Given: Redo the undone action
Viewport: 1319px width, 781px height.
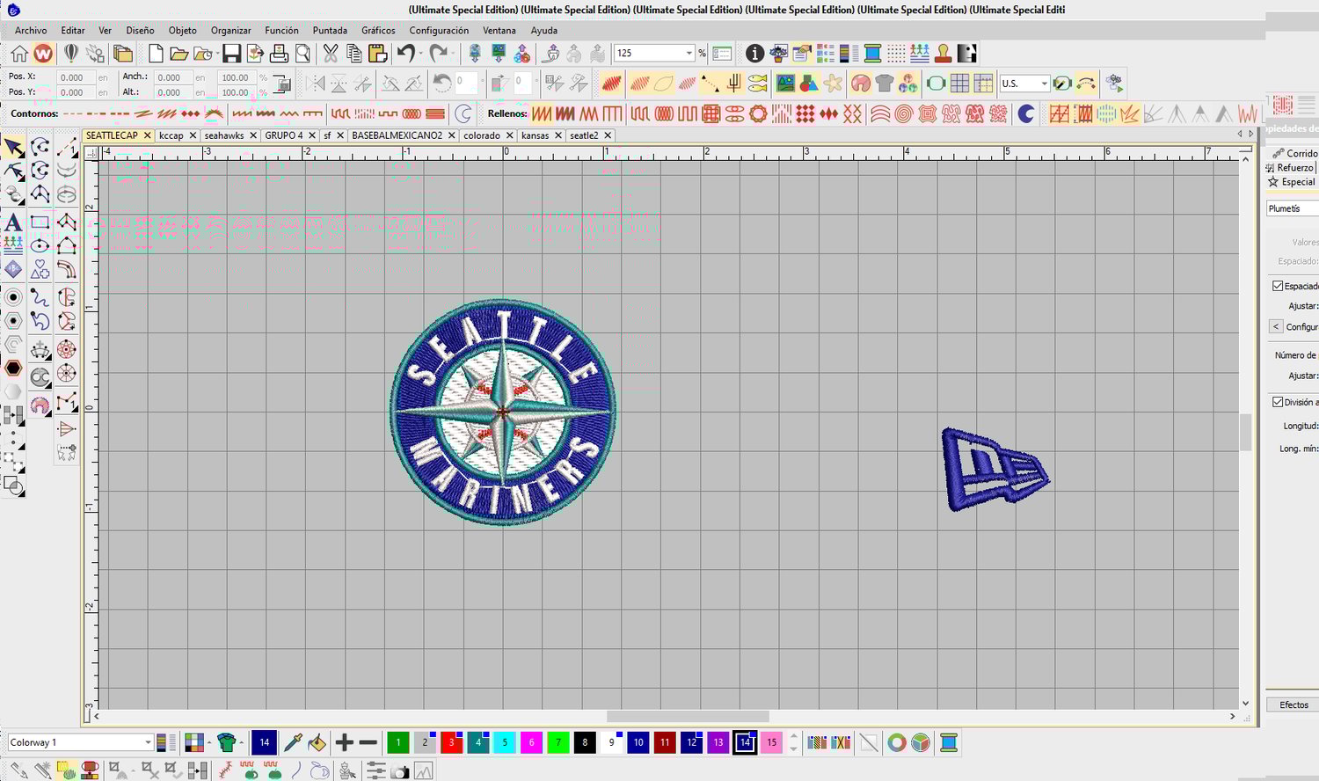Looking at the screenshot, I should point(438,54).
